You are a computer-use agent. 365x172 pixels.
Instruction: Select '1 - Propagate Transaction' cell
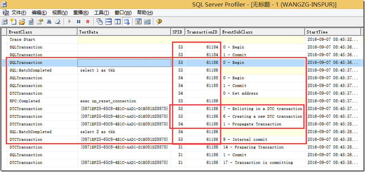click(262, 124)
